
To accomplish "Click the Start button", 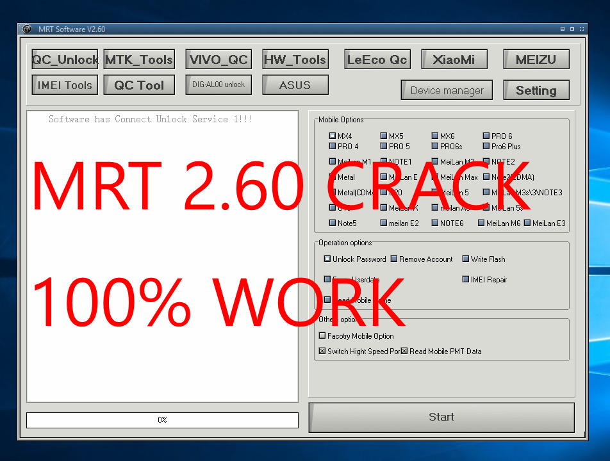I will click(441, 417).
